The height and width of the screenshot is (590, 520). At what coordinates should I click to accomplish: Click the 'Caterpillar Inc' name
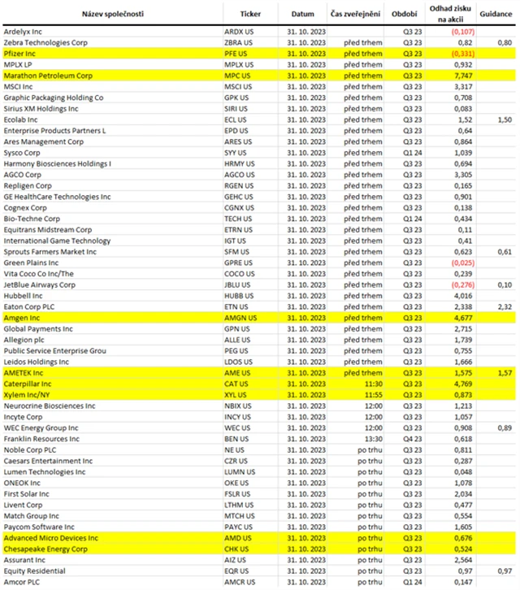point(28,384)
